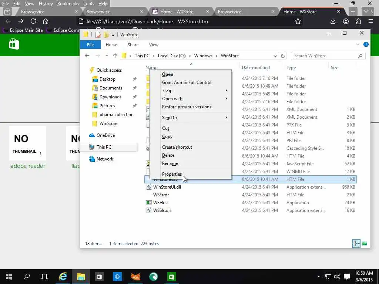Open Documents in Quick access
The image size is (379, 284).
[111, 88]
